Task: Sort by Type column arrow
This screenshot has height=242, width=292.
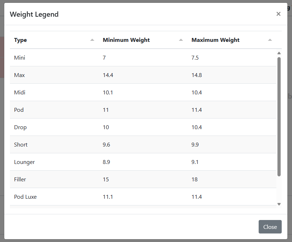Action: click(92, 40)
